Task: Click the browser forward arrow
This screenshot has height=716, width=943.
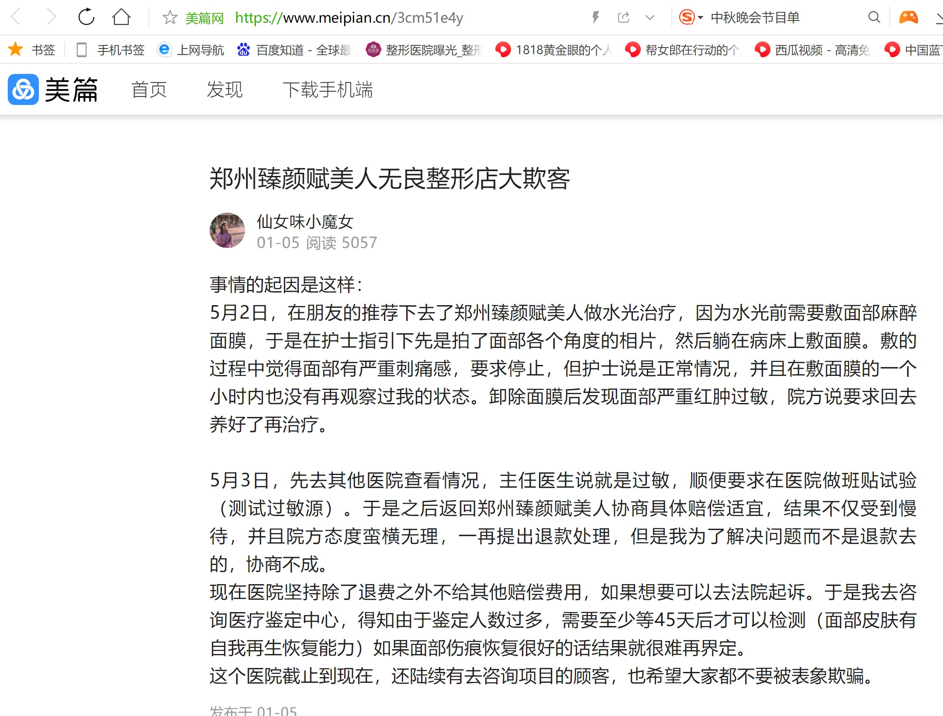Action: [51, 17]
